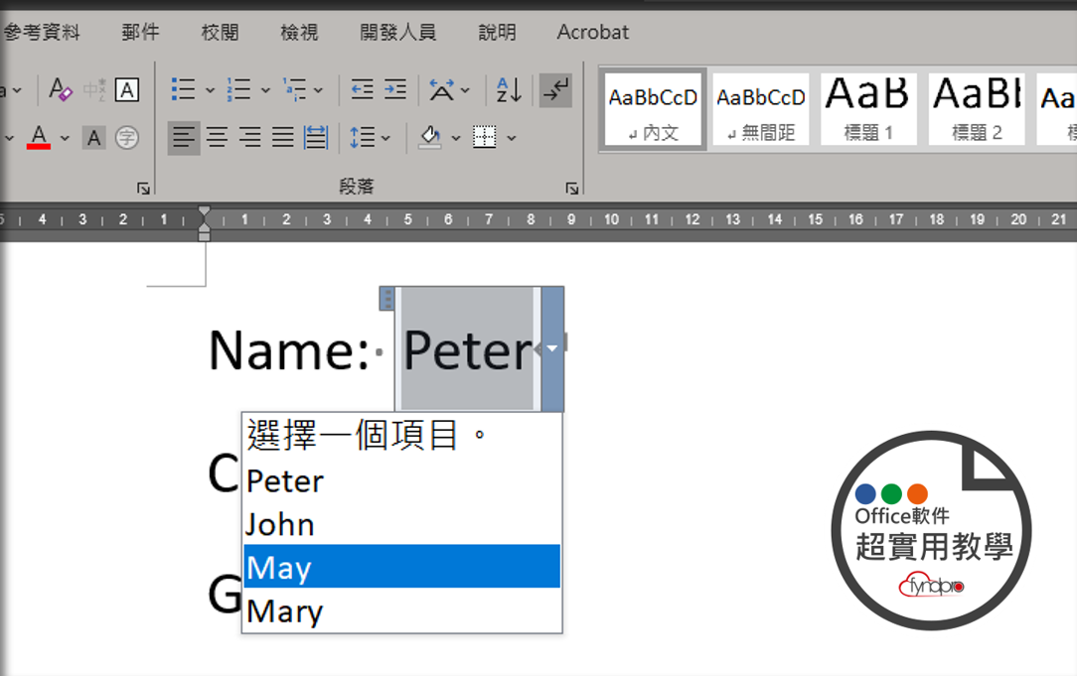
Task: Click the phonetic guide icon
Action: (94, 90)
